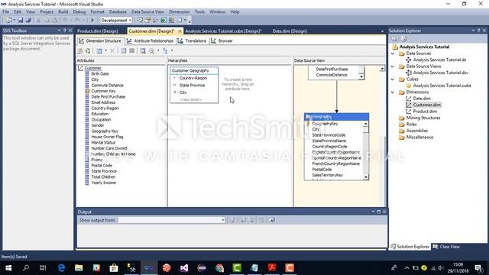
Task: Select State Province level in hierarchy
Action: pyautogui.click(x=192, y=86)
